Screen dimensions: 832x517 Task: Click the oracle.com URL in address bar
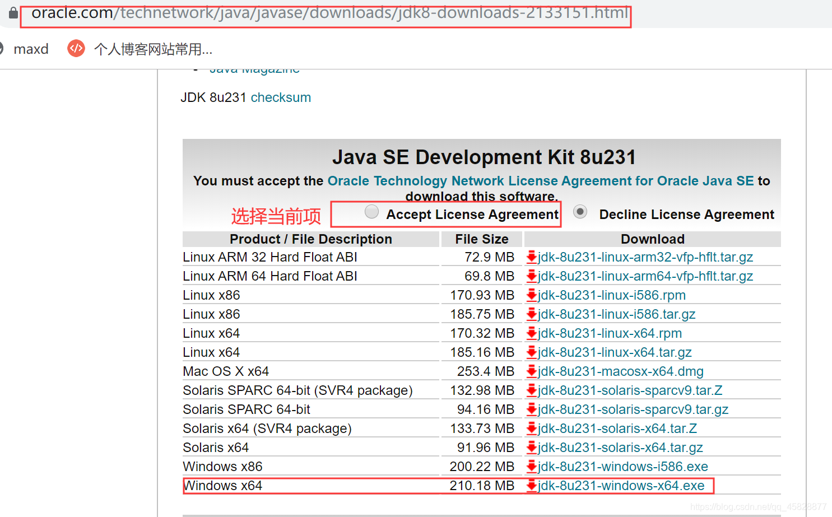pyautogui.click(x=329, y=13)
